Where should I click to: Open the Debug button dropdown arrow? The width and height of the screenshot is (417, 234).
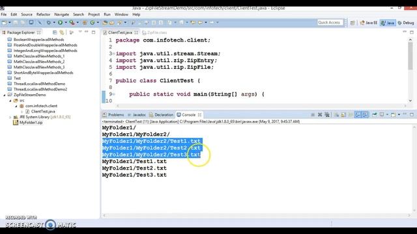[x=54, y=23]
